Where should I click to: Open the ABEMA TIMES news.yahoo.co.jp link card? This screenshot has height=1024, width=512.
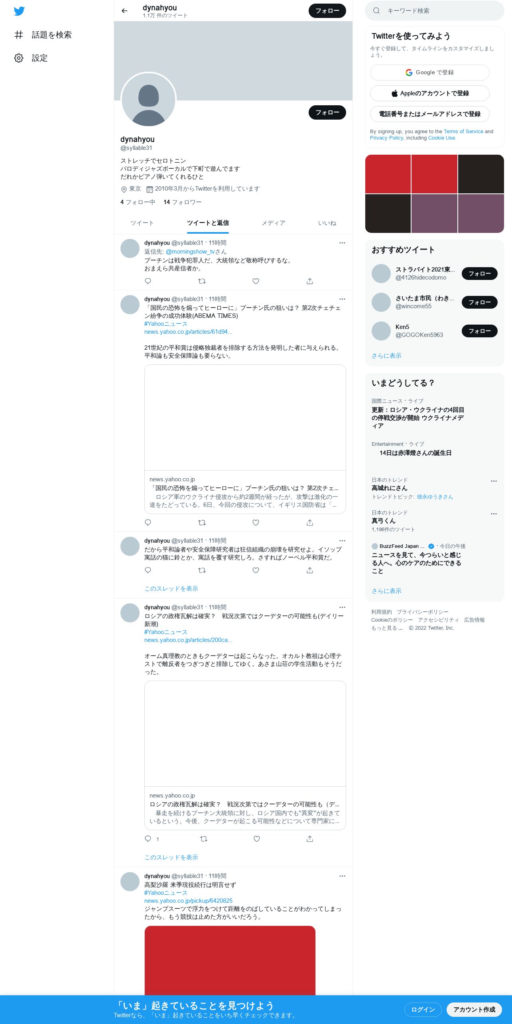tap(245, 439)
